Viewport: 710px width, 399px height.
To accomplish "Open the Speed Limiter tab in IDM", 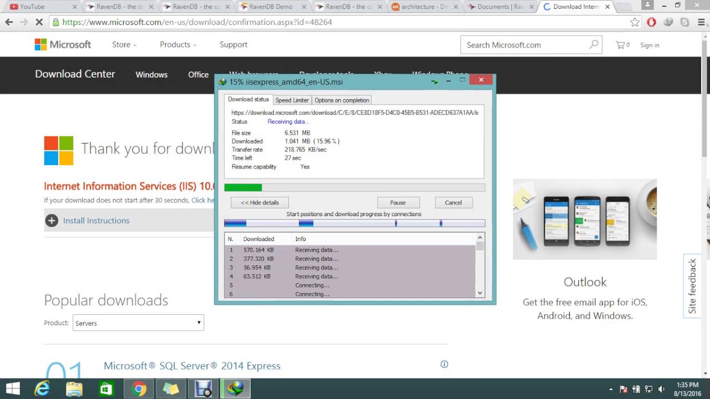I will [x=292, y=100].
